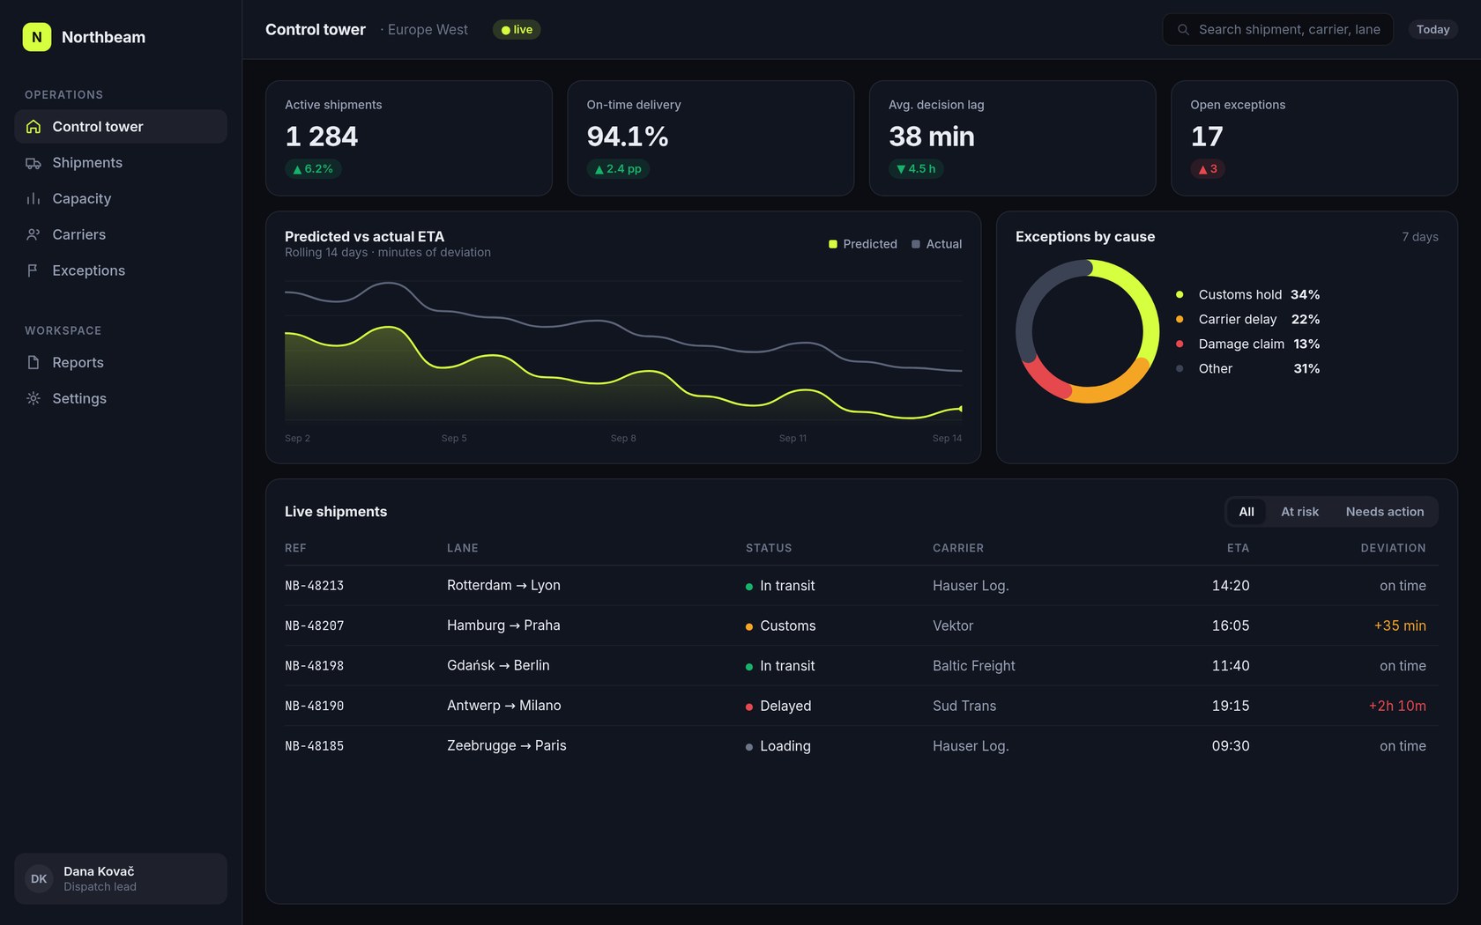1481x925 pixels.
Task: Filter live shipments by At risk
Action: click(1299, 512)
